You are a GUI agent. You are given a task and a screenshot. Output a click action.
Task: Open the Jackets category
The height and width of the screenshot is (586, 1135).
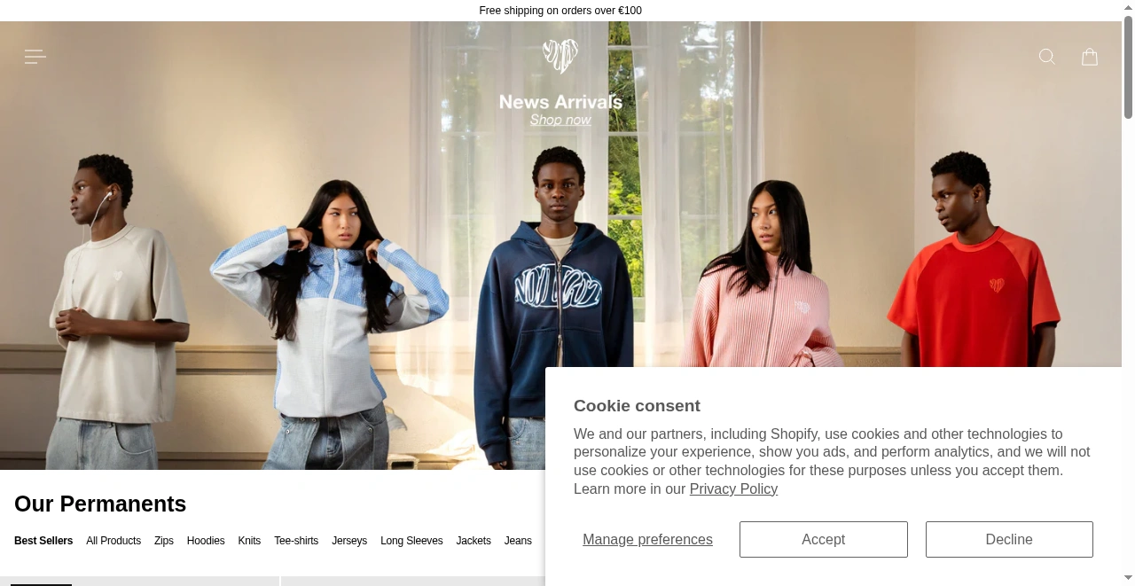coord(474,541)
